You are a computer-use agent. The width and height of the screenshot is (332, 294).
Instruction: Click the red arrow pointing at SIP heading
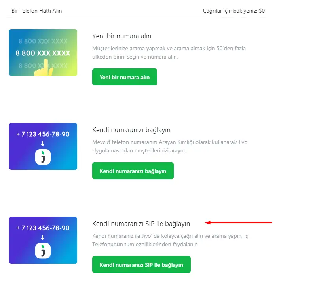239,223
